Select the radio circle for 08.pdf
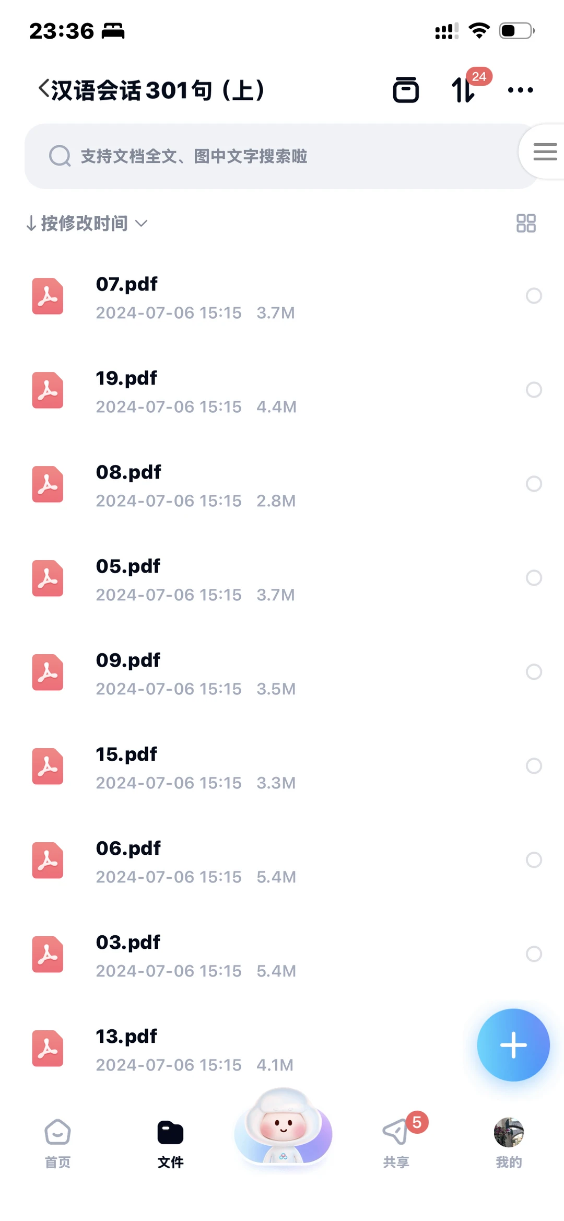The image size is (564, 1221). coord(534,484)
